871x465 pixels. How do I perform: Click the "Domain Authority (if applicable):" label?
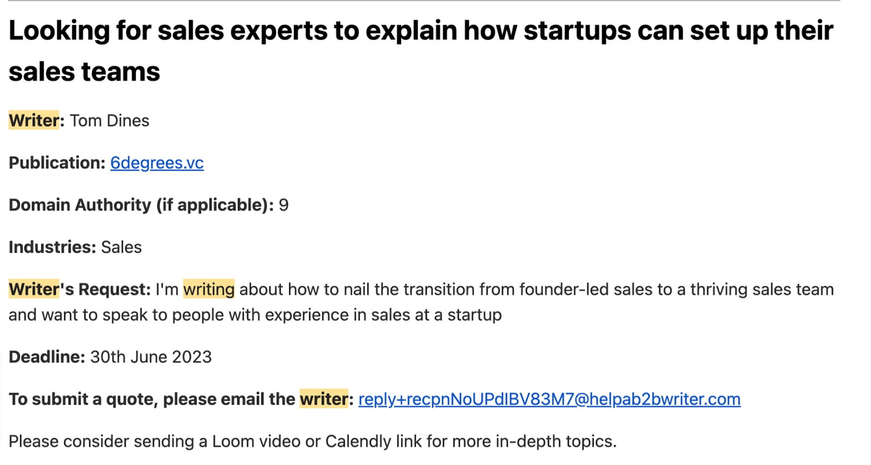point(141,205)
